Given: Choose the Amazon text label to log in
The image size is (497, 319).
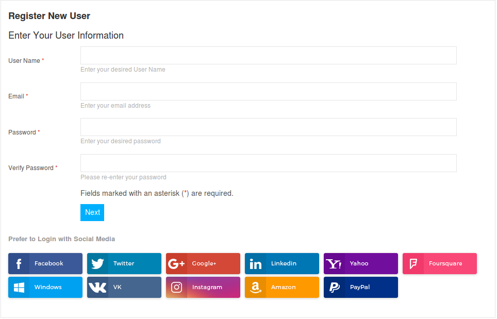Looking at the screenshot, I should (x=284, y=287).
